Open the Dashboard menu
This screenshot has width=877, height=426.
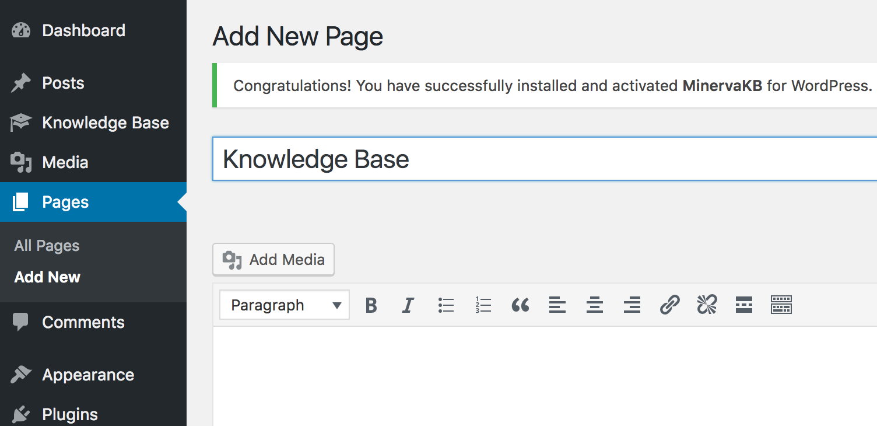(83, 30)
